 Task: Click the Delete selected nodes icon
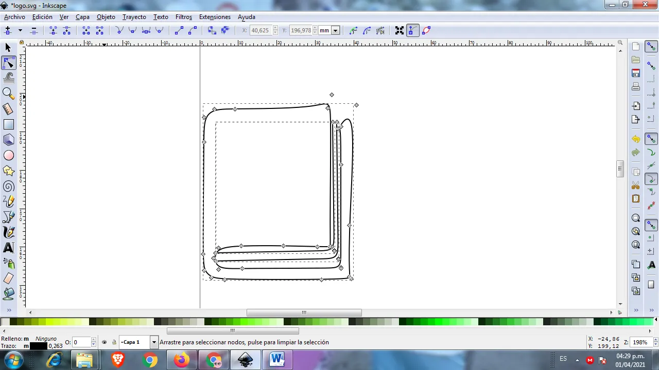point(33,30)
